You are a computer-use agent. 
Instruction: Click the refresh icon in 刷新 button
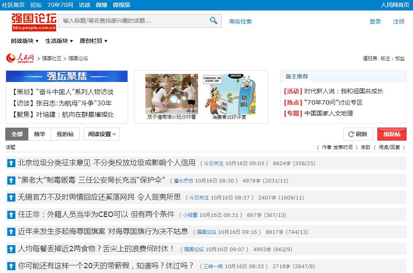pos(350,134)
